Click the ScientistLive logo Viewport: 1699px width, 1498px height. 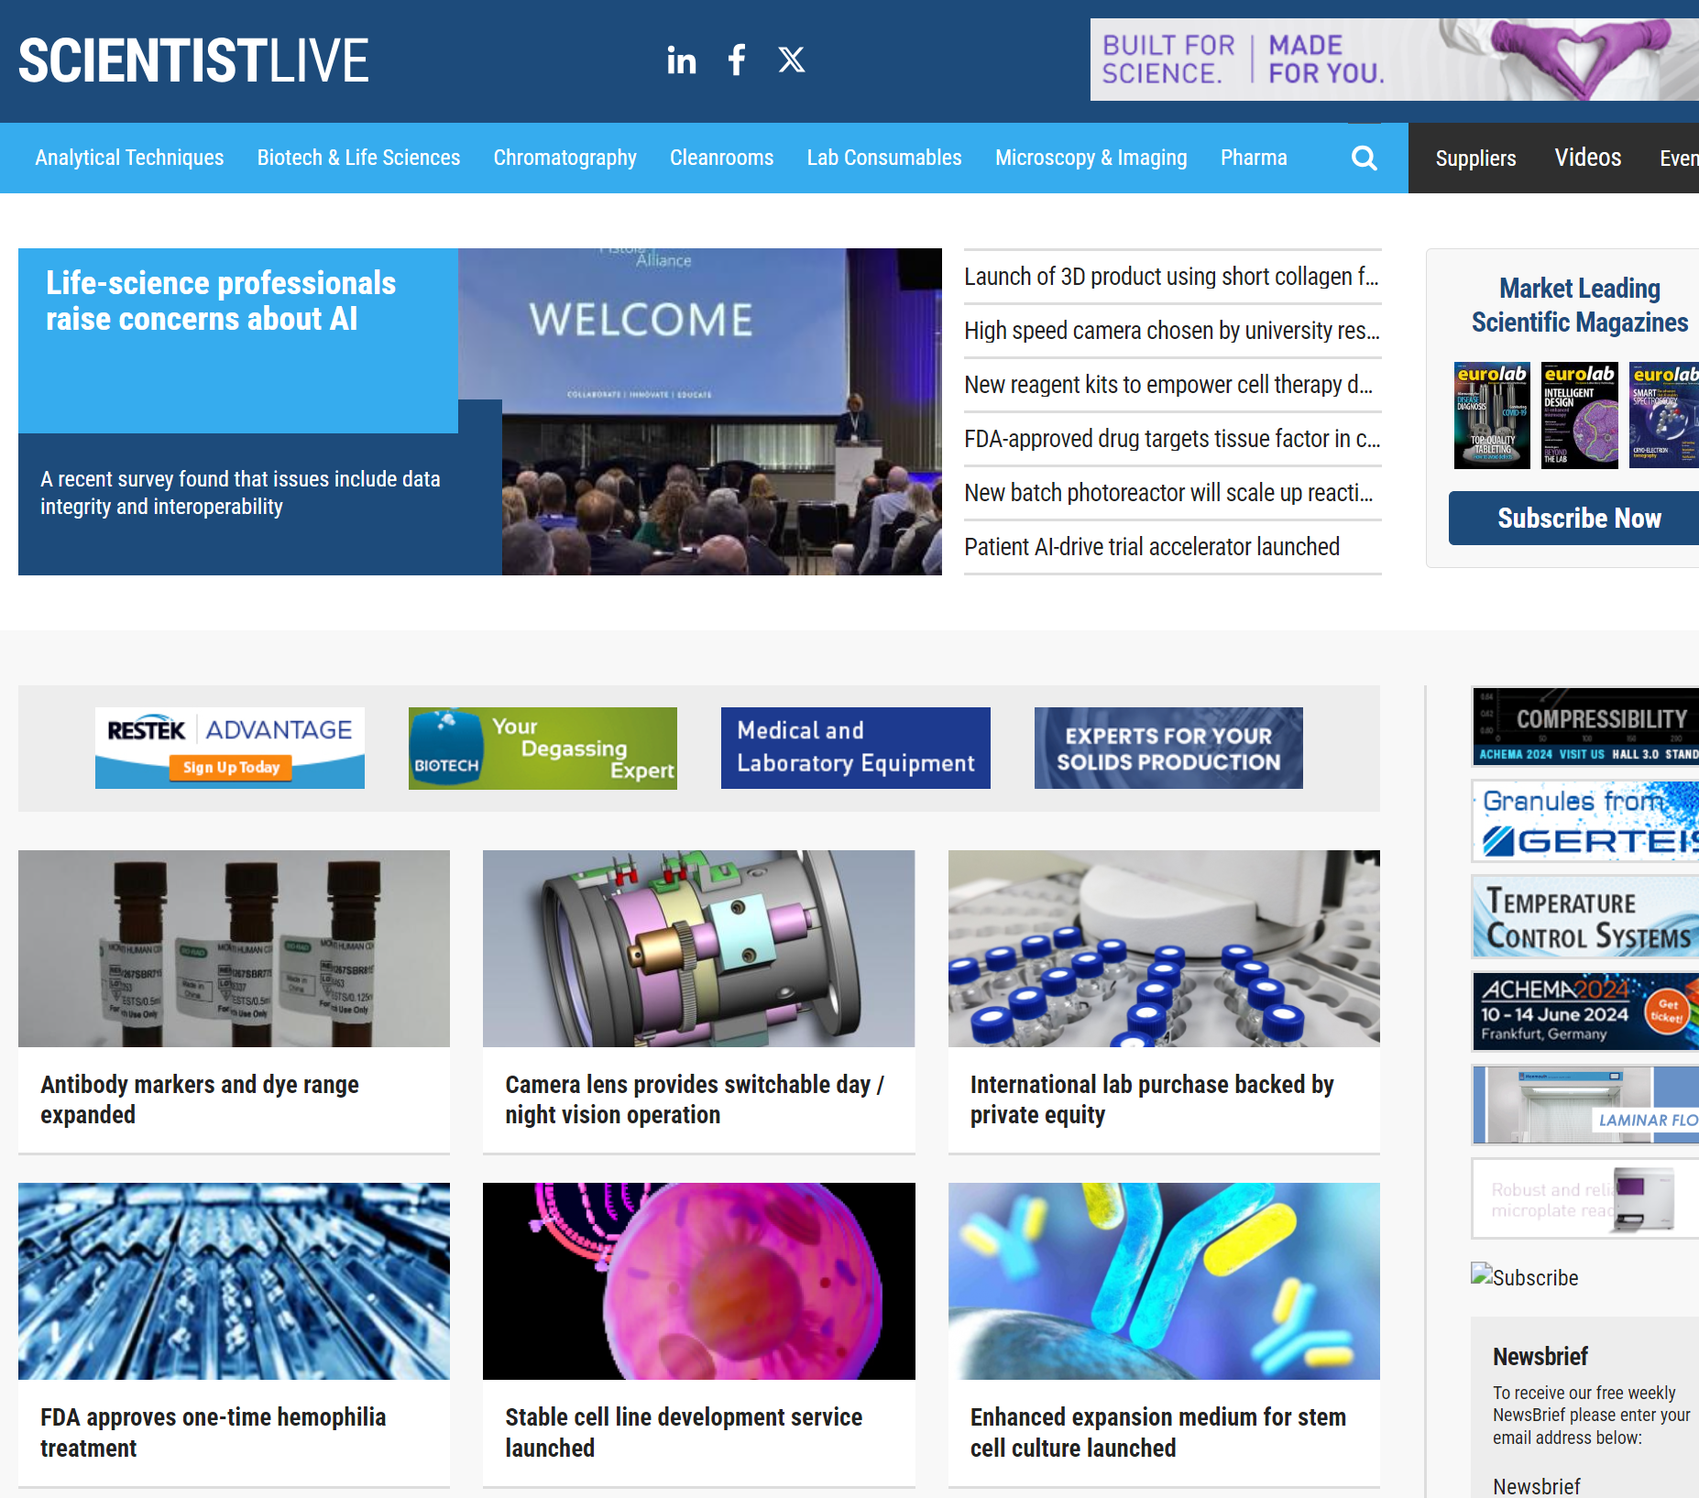click(x=193, y=60)
